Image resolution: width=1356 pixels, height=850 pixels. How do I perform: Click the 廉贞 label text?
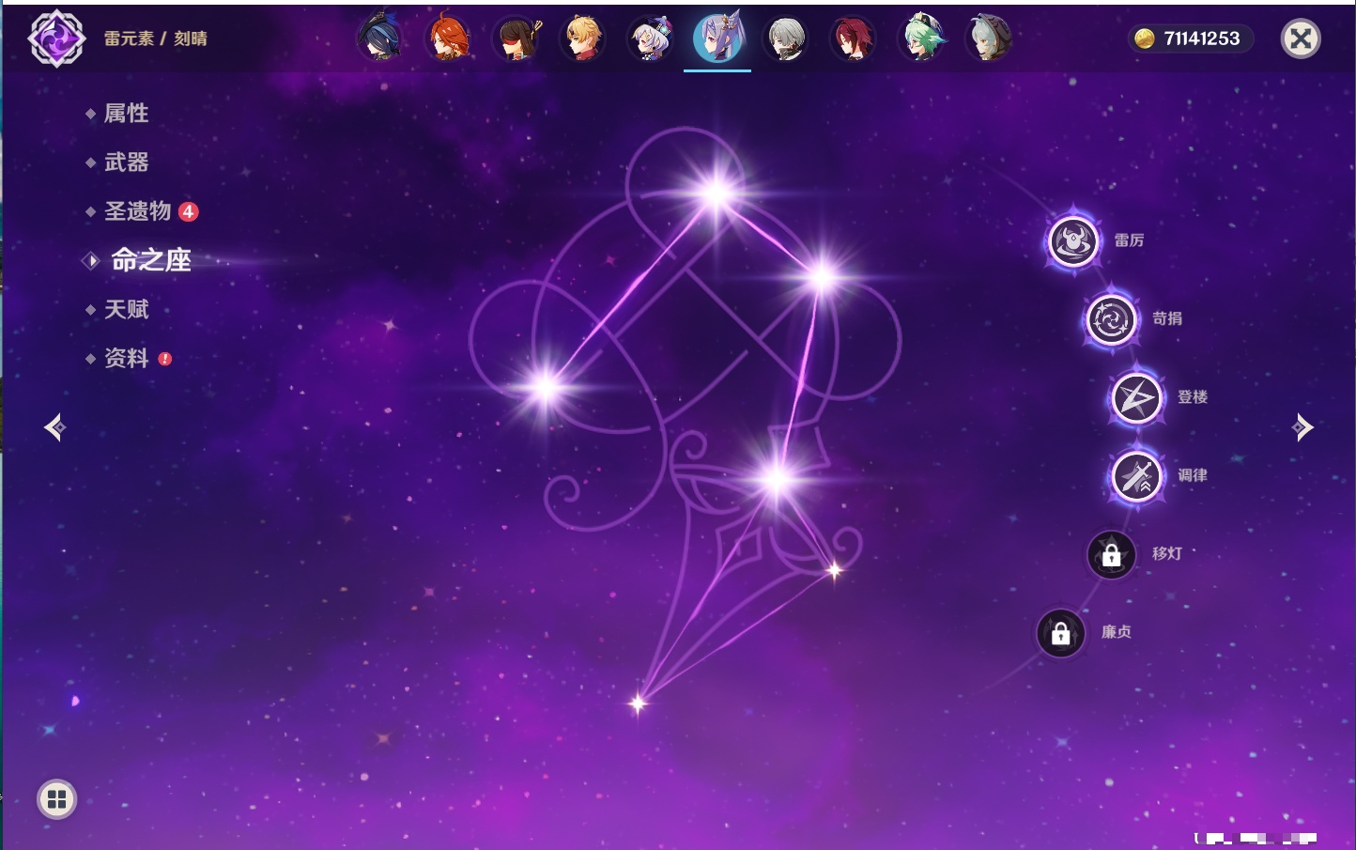1117,632
